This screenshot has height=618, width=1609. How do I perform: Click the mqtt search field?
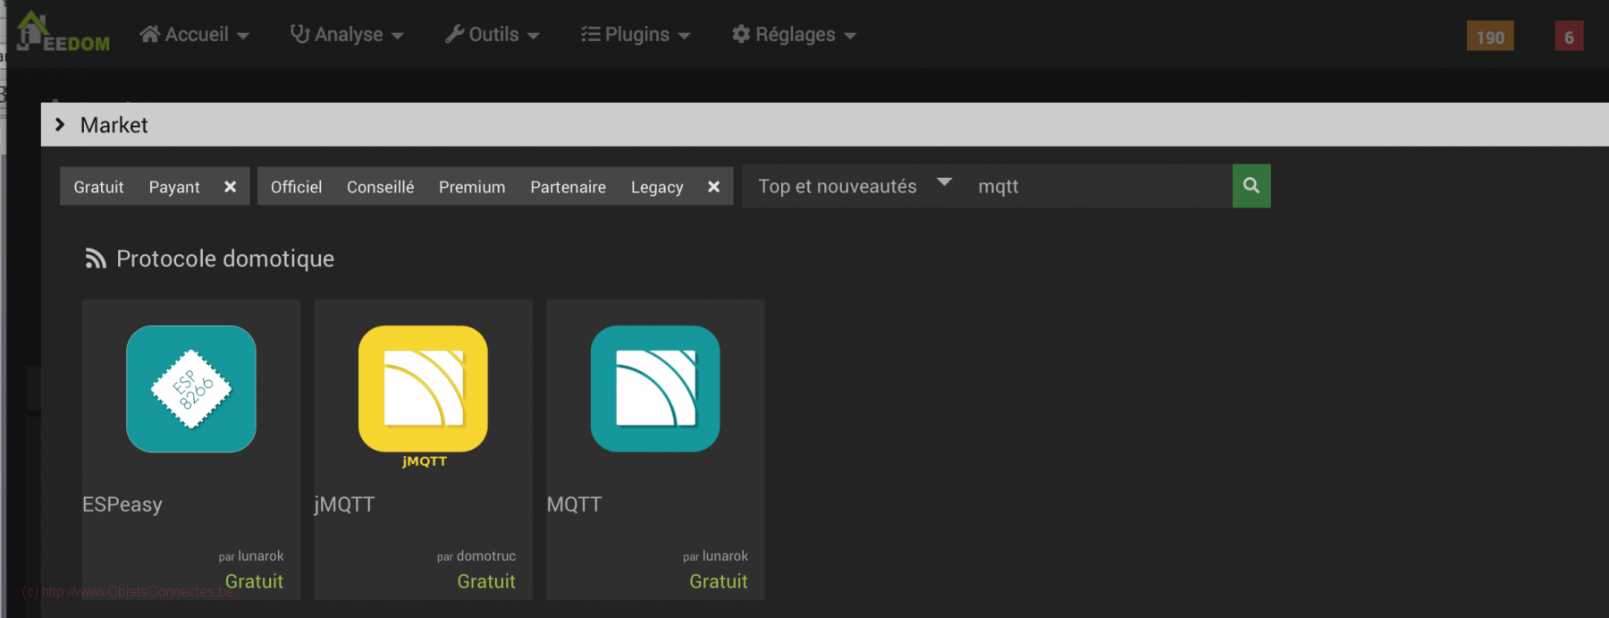click(1099, 186)
